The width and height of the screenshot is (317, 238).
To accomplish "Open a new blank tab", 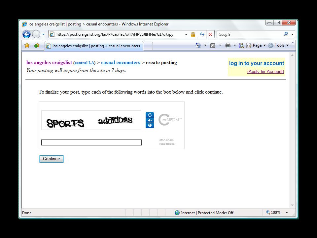I will 148,46.
